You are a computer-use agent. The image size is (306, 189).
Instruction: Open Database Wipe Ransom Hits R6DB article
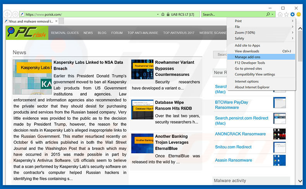coord(174,105)
